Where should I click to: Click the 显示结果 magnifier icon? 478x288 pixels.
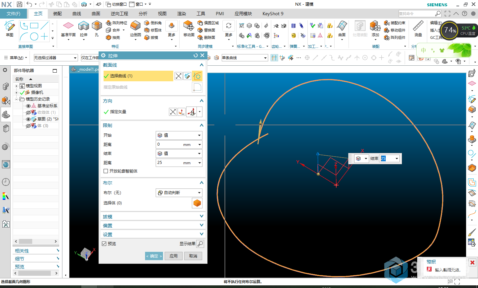tap(200, 244)
